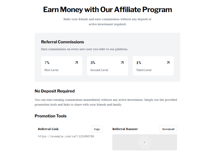Click the "First Level" label
This screenshot has height=163, width=217.
(51, 70)
